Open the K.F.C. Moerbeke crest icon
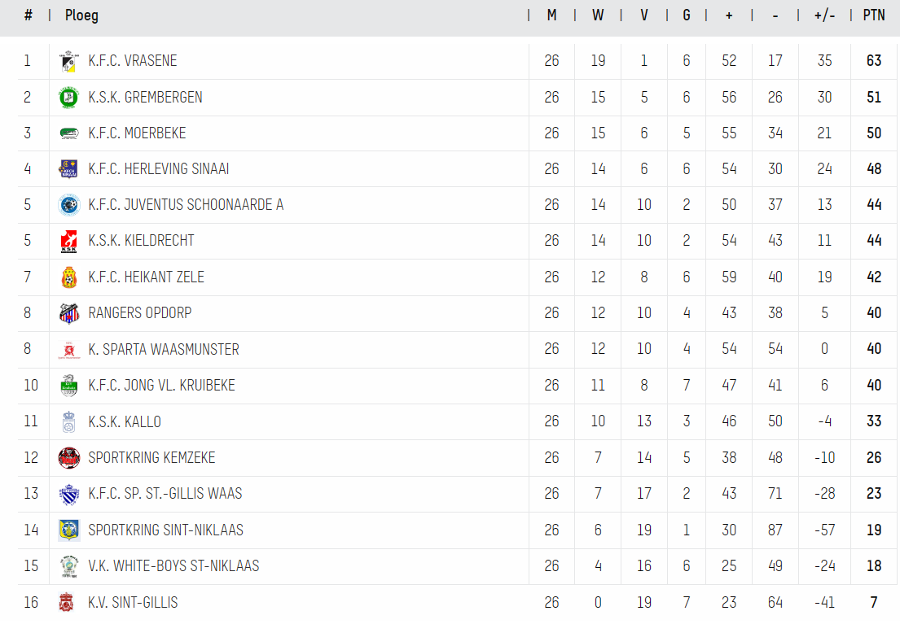The height and width of the screenshot is (624, 900). point(69,133)
